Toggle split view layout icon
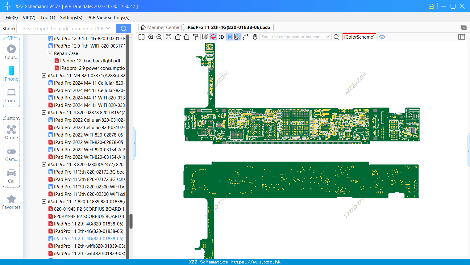Screen dimensions: 470x265 coord(141,37)
